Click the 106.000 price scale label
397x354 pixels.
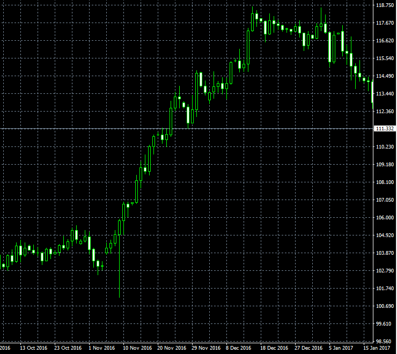tap(385, 218)
